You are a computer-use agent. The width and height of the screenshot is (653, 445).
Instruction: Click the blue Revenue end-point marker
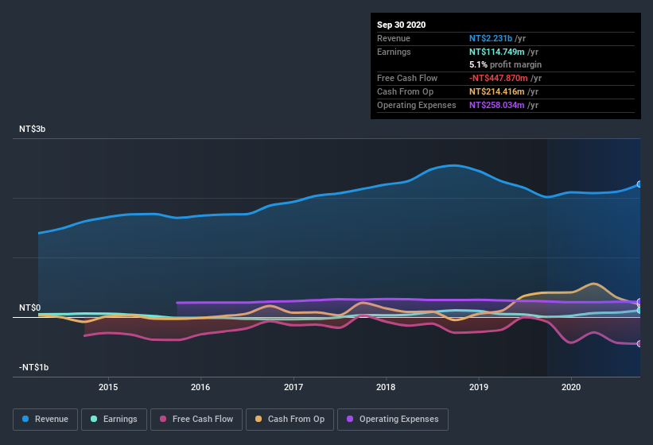click(x=639, y=184)
